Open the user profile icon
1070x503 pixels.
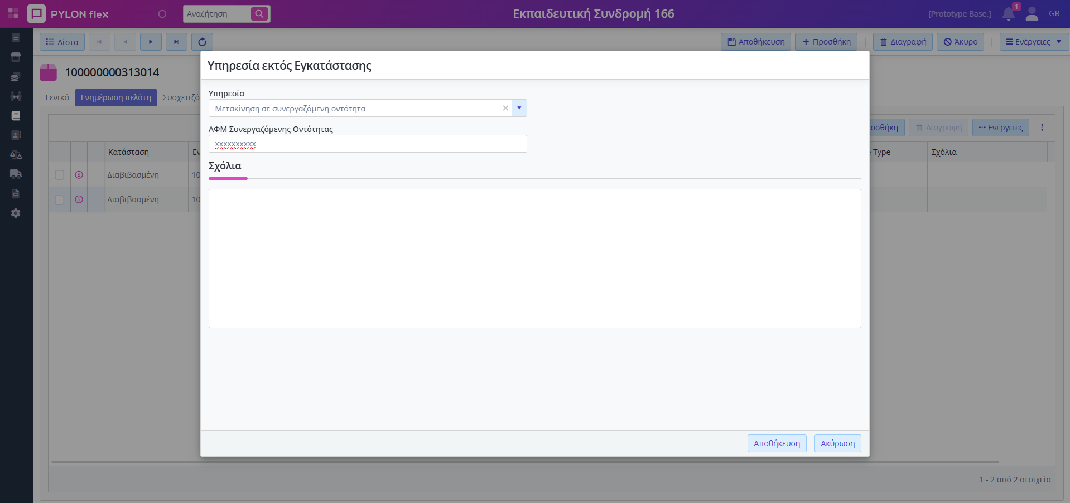click(1032, 14)
